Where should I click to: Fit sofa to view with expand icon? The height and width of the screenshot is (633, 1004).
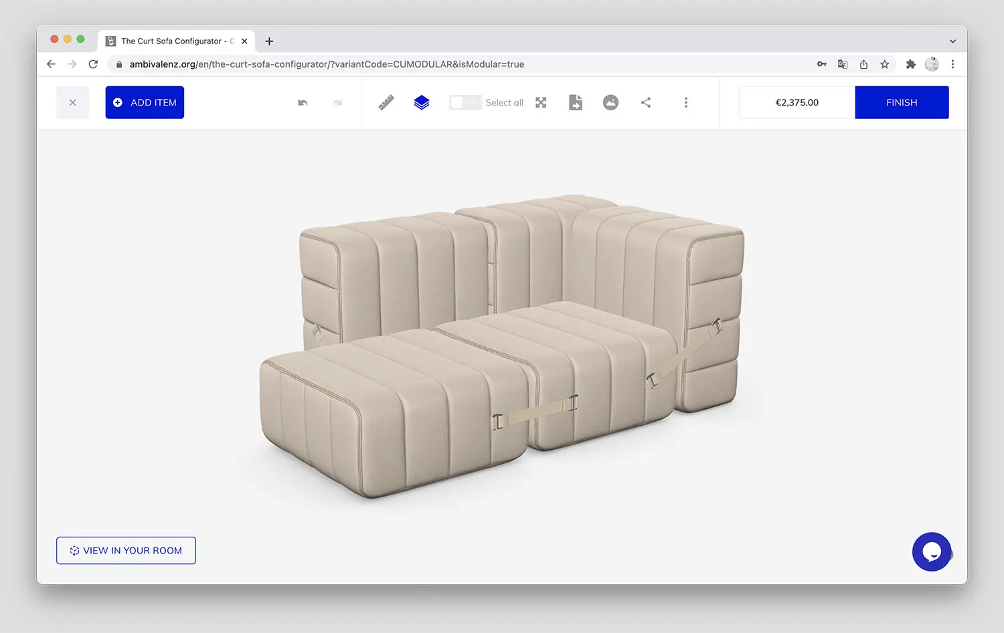coord(541,102)
